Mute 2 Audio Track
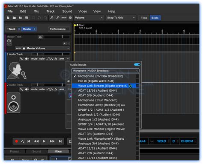The image size is (203, 164). (34, 89)
